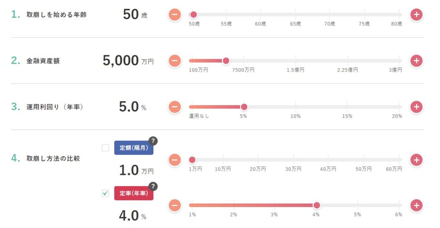Increase the 定額 monthly amount with plus
The image size is (440, 228).
click(x=416, y=160)
